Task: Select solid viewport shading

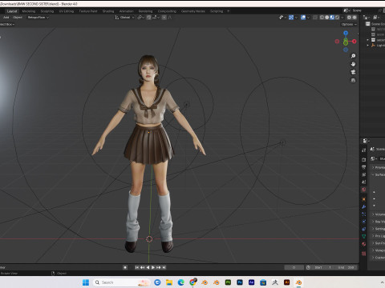Action: (x=326, y=18)
